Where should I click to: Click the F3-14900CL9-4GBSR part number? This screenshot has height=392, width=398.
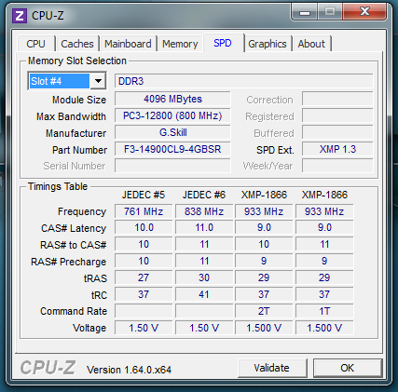click(172, 149)
